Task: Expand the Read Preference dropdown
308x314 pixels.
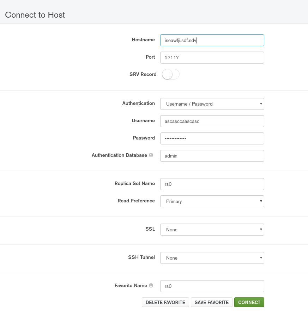Action: click(212, 201)
